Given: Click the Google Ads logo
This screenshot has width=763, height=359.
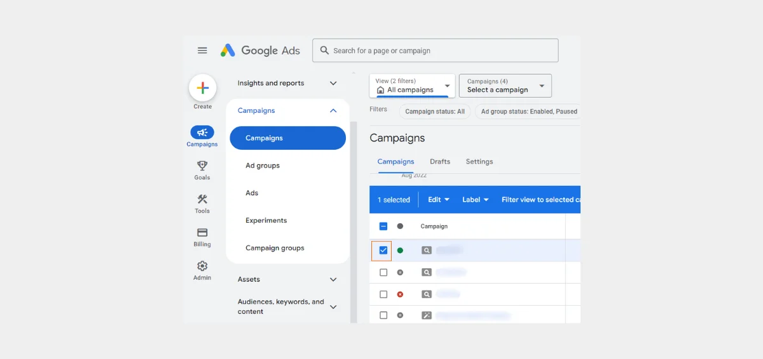Looking at the screenshot, I should (260, 51).
